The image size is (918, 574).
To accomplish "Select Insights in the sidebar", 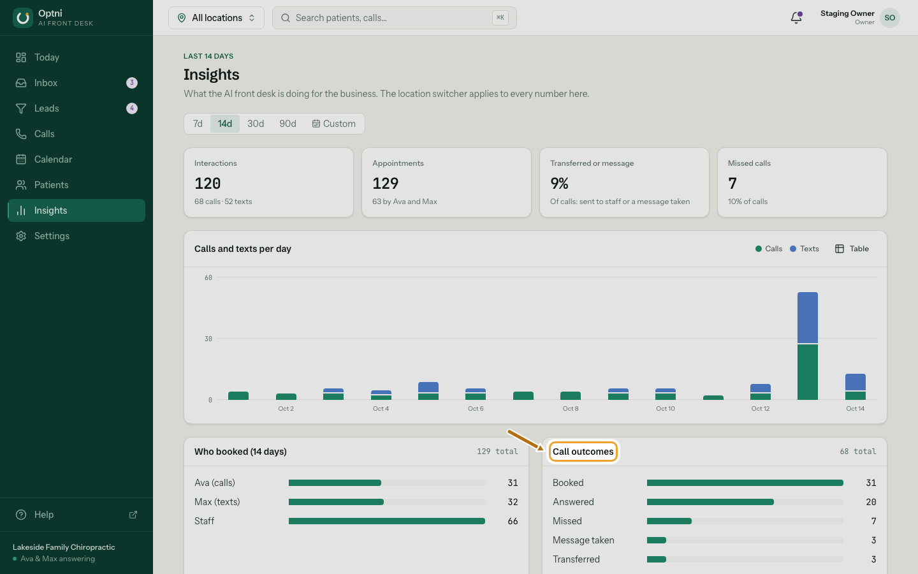I will pyautogui.click(x=76, y=210).
